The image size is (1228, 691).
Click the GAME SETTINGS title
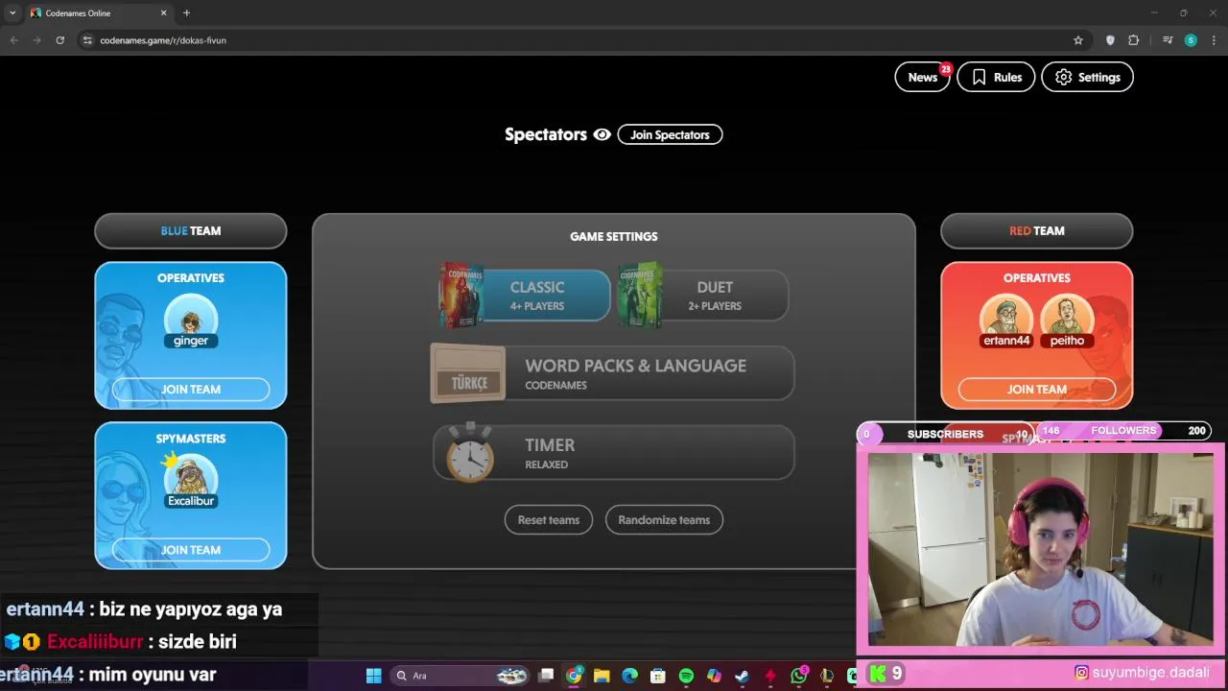click(614, 236)
